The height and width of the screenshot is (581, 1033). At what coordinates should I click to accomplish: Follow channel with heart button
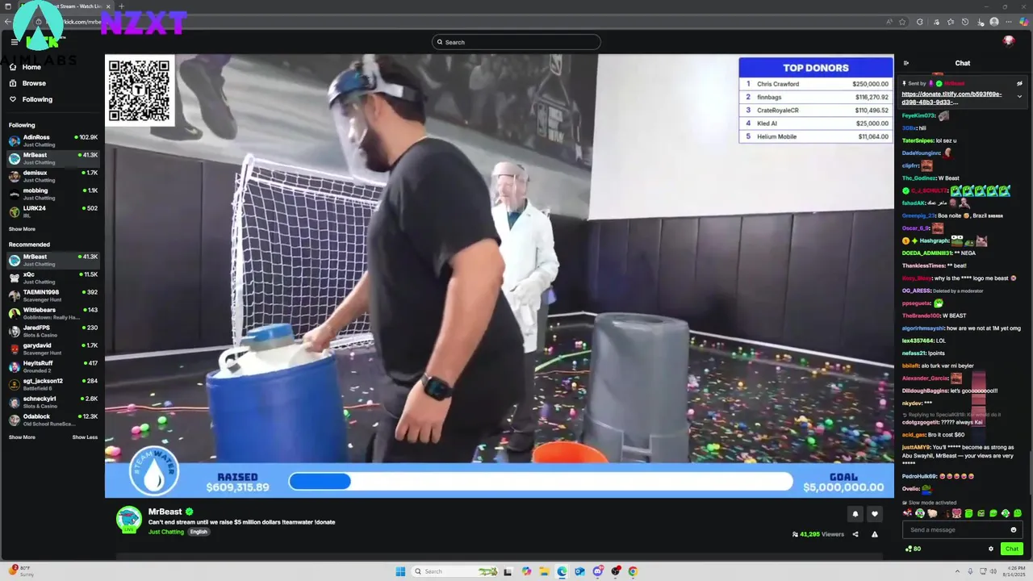875,513
